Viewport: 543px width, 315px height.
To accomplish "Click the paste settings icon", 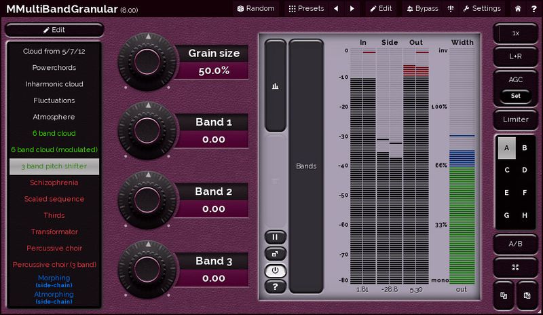I will [527, 295].
